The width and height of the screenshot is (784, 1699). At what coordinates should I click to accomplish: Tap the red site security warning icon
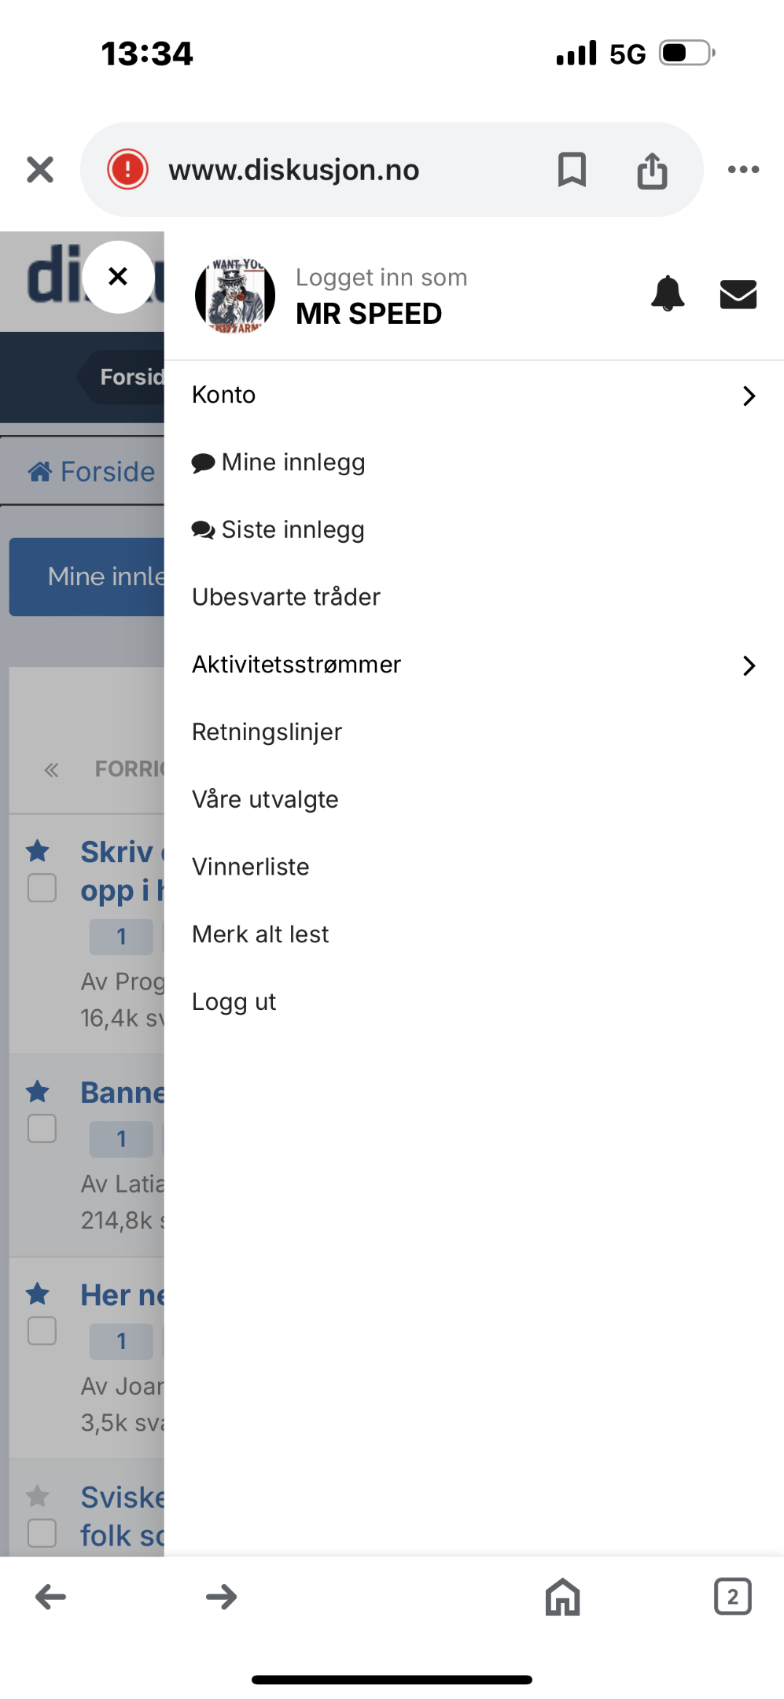tap(127, 169)
